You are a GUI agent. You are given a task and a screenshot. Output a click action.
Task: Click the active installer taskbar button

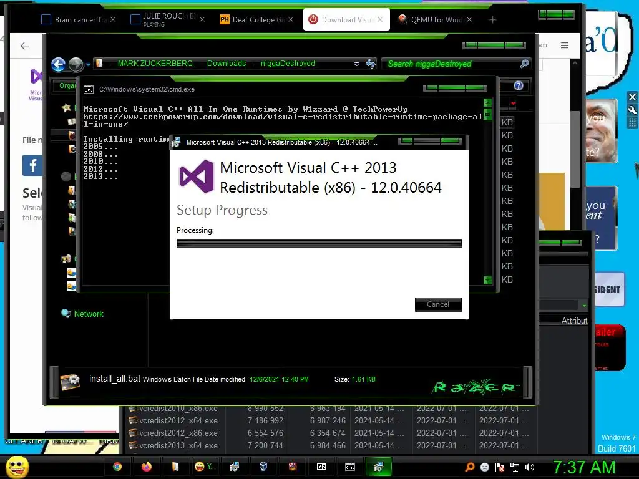click(x=379, y=467)
